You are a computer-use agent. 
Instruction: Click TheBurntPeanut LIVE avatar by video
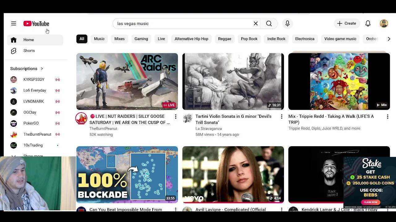point(81,119)
